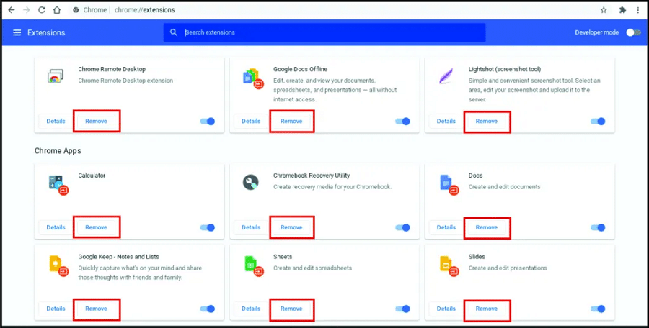This screenshot has height=328, width=649.
Task: Enable Developer mode toggle
Action: click(x=633, y=32)
